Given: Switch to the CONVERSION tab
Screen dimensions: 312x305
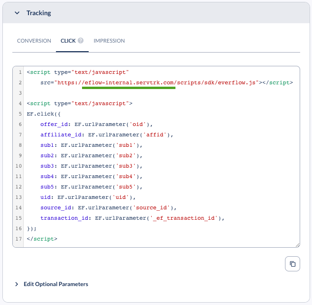Looking at the screenshot, I should pyautogui.click(x=34, y=41).
